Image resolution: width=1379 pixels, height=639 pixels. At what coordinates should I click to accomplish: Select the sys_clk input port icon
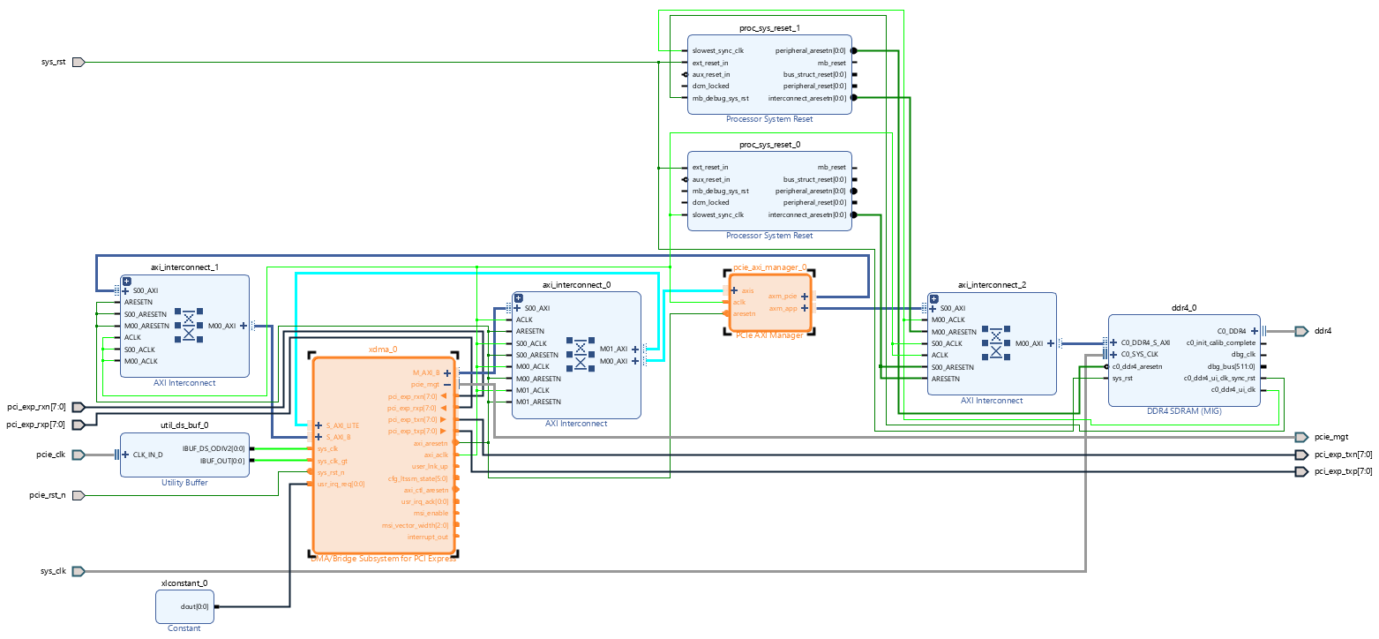tap(77, 570)
